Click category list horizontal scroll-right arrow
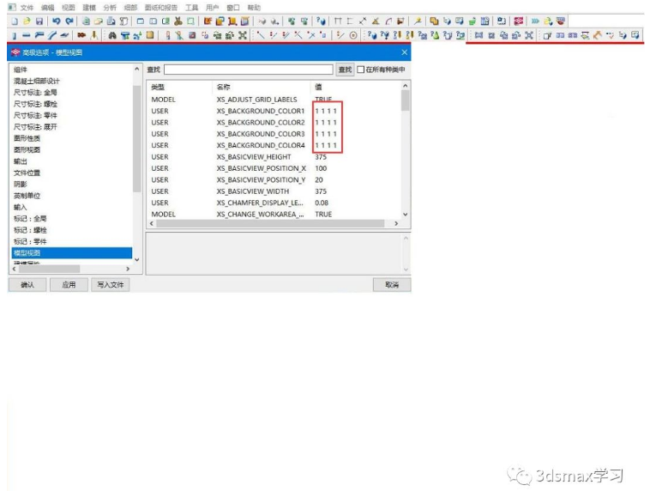Viewport: 650px width, 491px height. click(x=128, y=269)
